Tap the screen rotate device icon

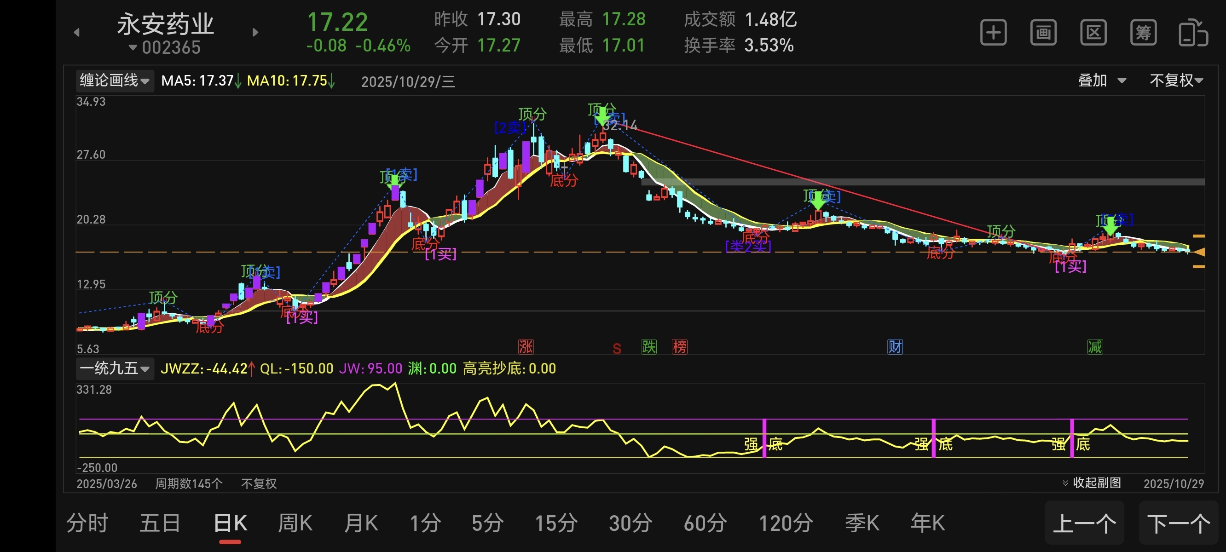point(1193,33)
